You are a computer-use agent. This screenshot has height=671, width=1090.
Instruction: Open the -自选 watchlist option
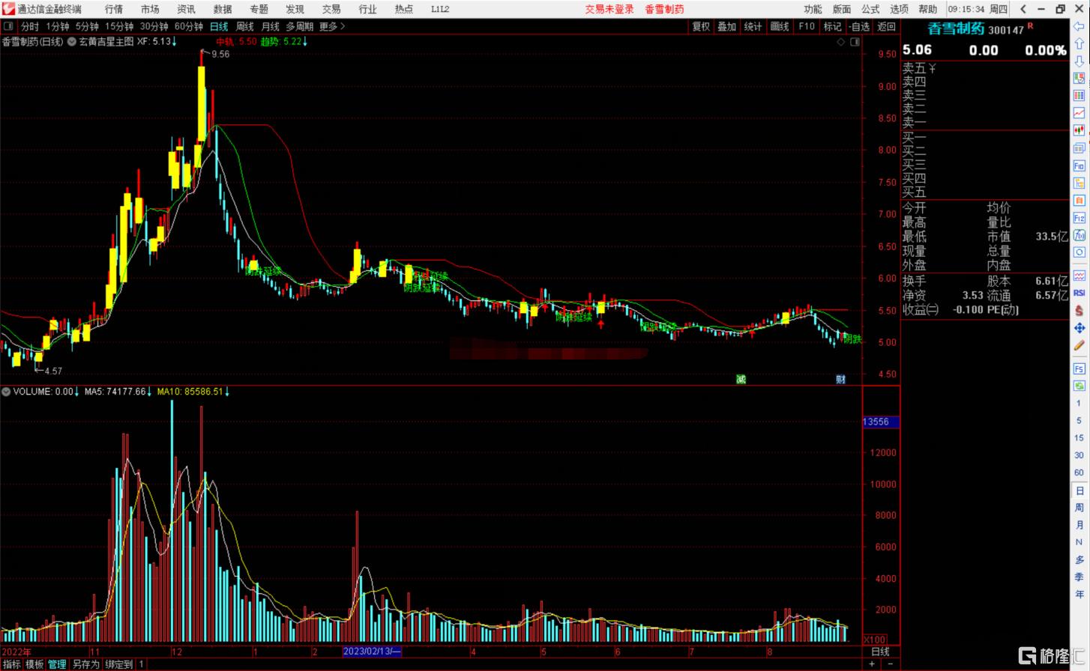(859, 26)
